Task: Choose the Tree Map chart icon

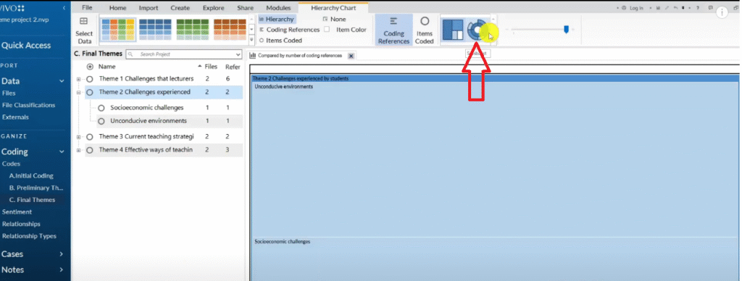Action: 453,30
